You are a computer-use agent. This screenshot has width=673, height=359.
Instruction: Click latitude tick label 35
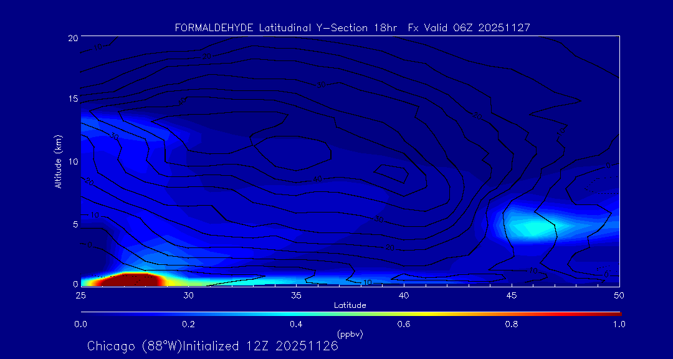click(x=296, y=295)
